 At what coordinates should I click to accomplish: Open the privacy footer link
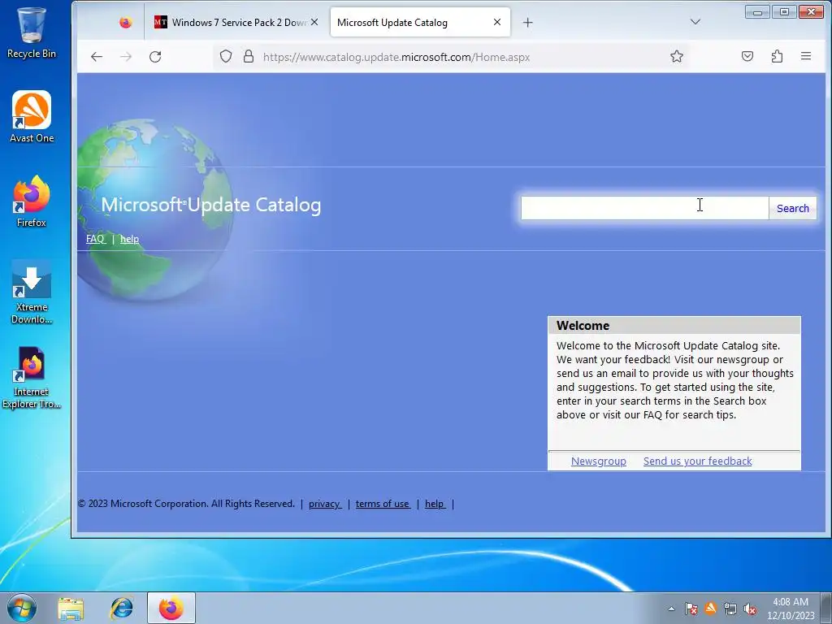coord(324,504)
